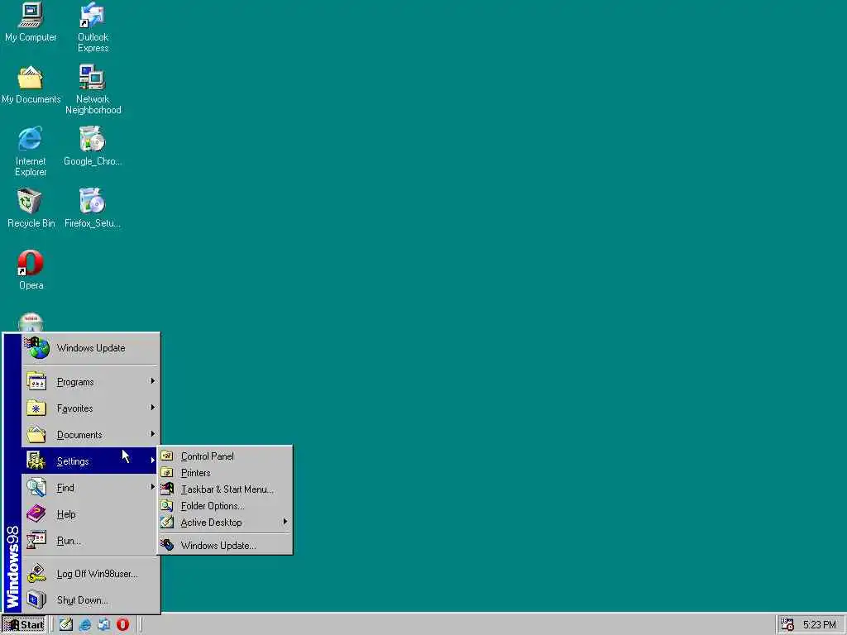
Task: Click the Settings submenu arrow
Action: click(x=153, y=461)
